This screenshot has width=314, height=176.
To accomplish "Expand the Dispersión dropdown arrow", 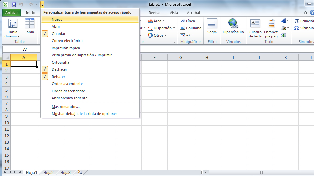I will pos(174,28).
